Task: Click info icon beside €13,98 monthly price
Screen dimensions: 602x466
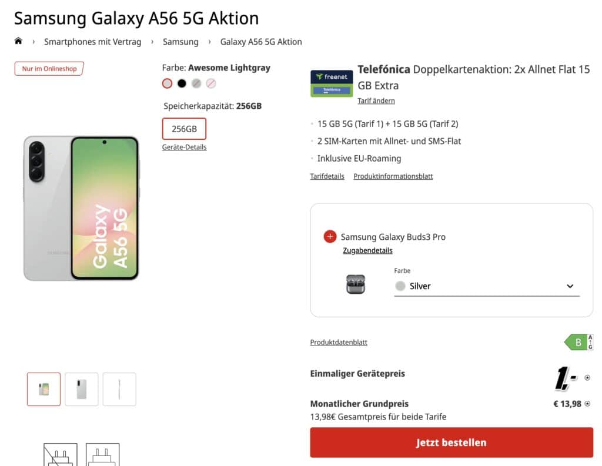Action: pyautogui.click(x=587, y=404)
